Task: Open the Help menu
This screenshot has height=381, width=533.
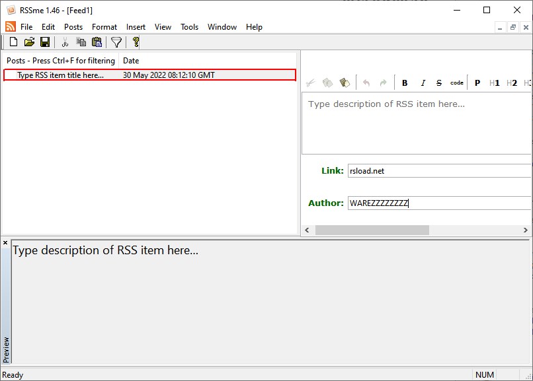Action: 254,27
